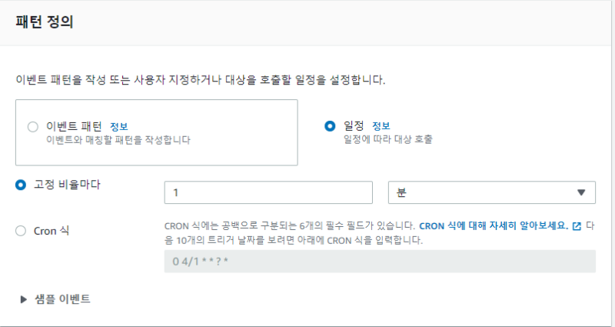Click the 고정 비율마다 text label
The width and height of the screenshot is (615, 327).
(x=68, y=185)
